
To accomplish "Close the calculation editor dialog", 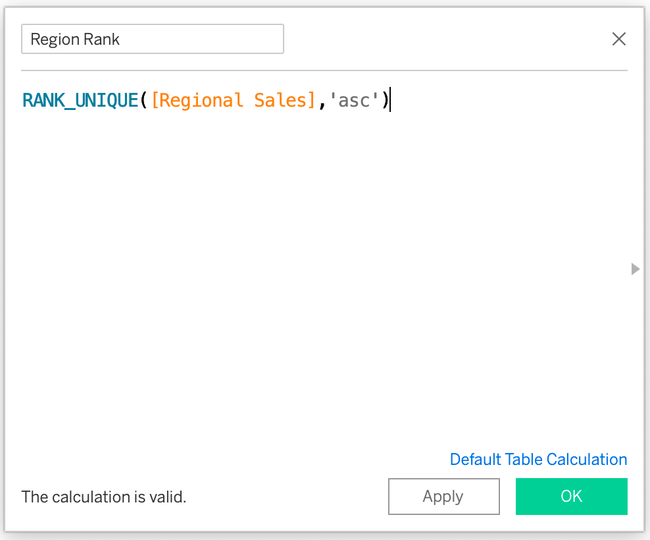I will point(618,40).
